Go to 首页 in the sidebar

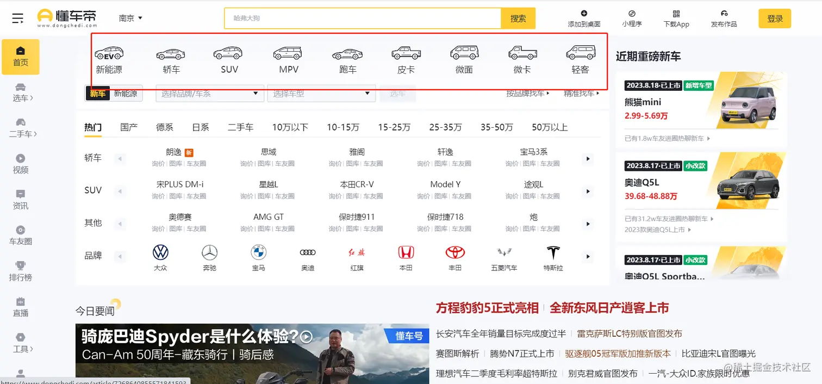(21, 57)
